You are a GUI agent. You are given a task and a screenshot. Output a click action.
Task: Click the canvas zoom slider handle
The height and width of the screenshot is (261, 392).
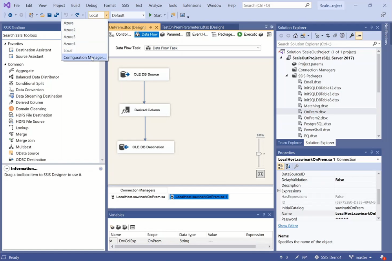(x=259, y=154)
